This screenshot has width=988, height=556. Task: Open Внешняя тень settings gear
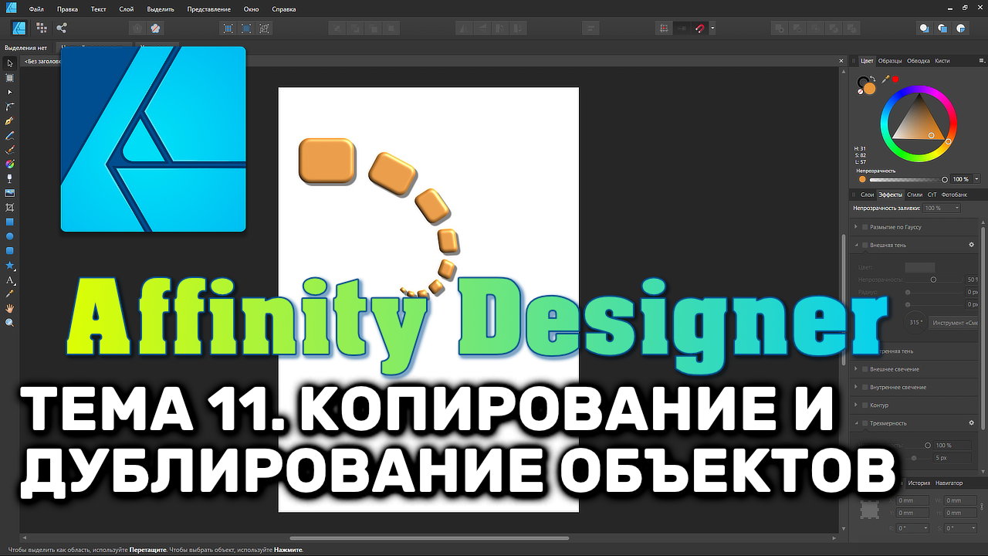tap(972, 245)
